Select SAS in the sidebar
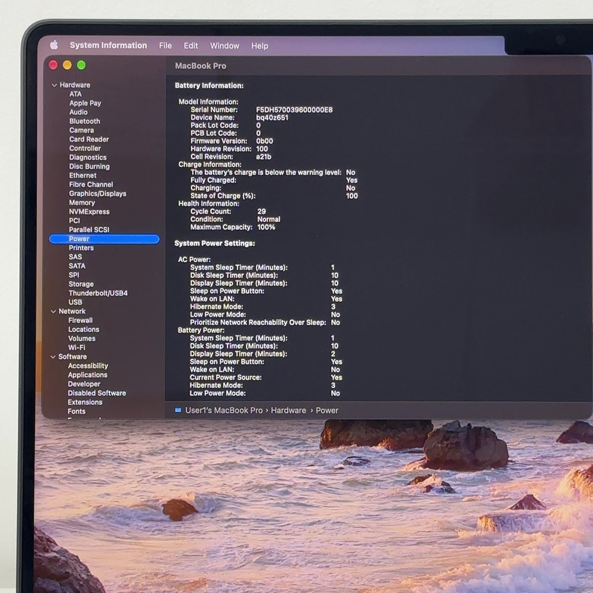This screenshot has height=593, width=593. [x=76, y=257]
